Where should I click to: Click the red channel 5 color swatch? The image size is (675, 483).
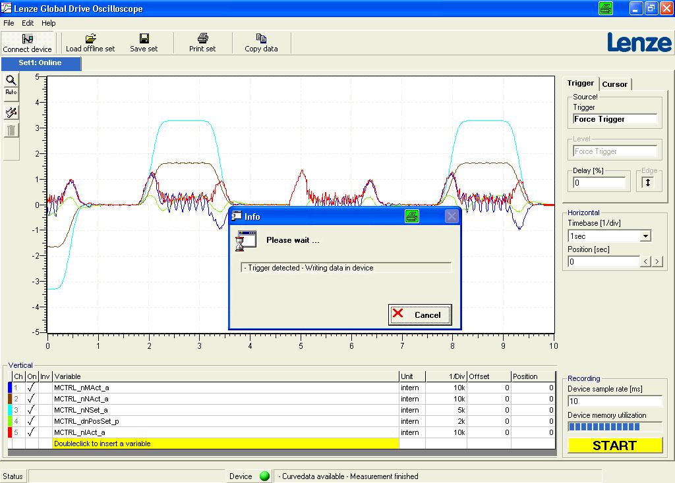10,432
